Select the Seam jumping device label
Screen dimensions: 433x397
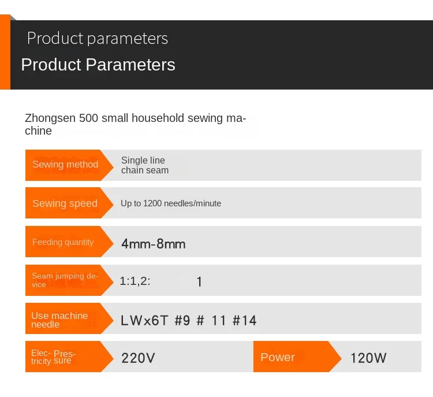click(x=64, y=280)
